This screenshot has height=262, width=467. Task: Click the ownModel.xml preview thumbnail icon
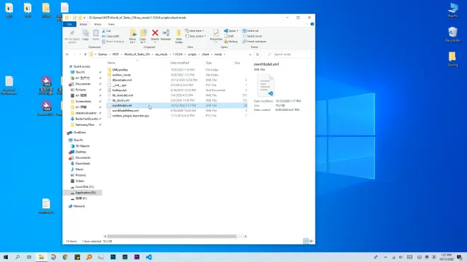[265, 85]
